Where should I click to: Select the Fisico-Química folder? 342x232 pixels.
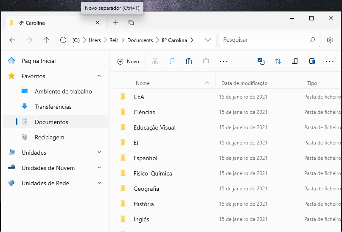point(227,173)
